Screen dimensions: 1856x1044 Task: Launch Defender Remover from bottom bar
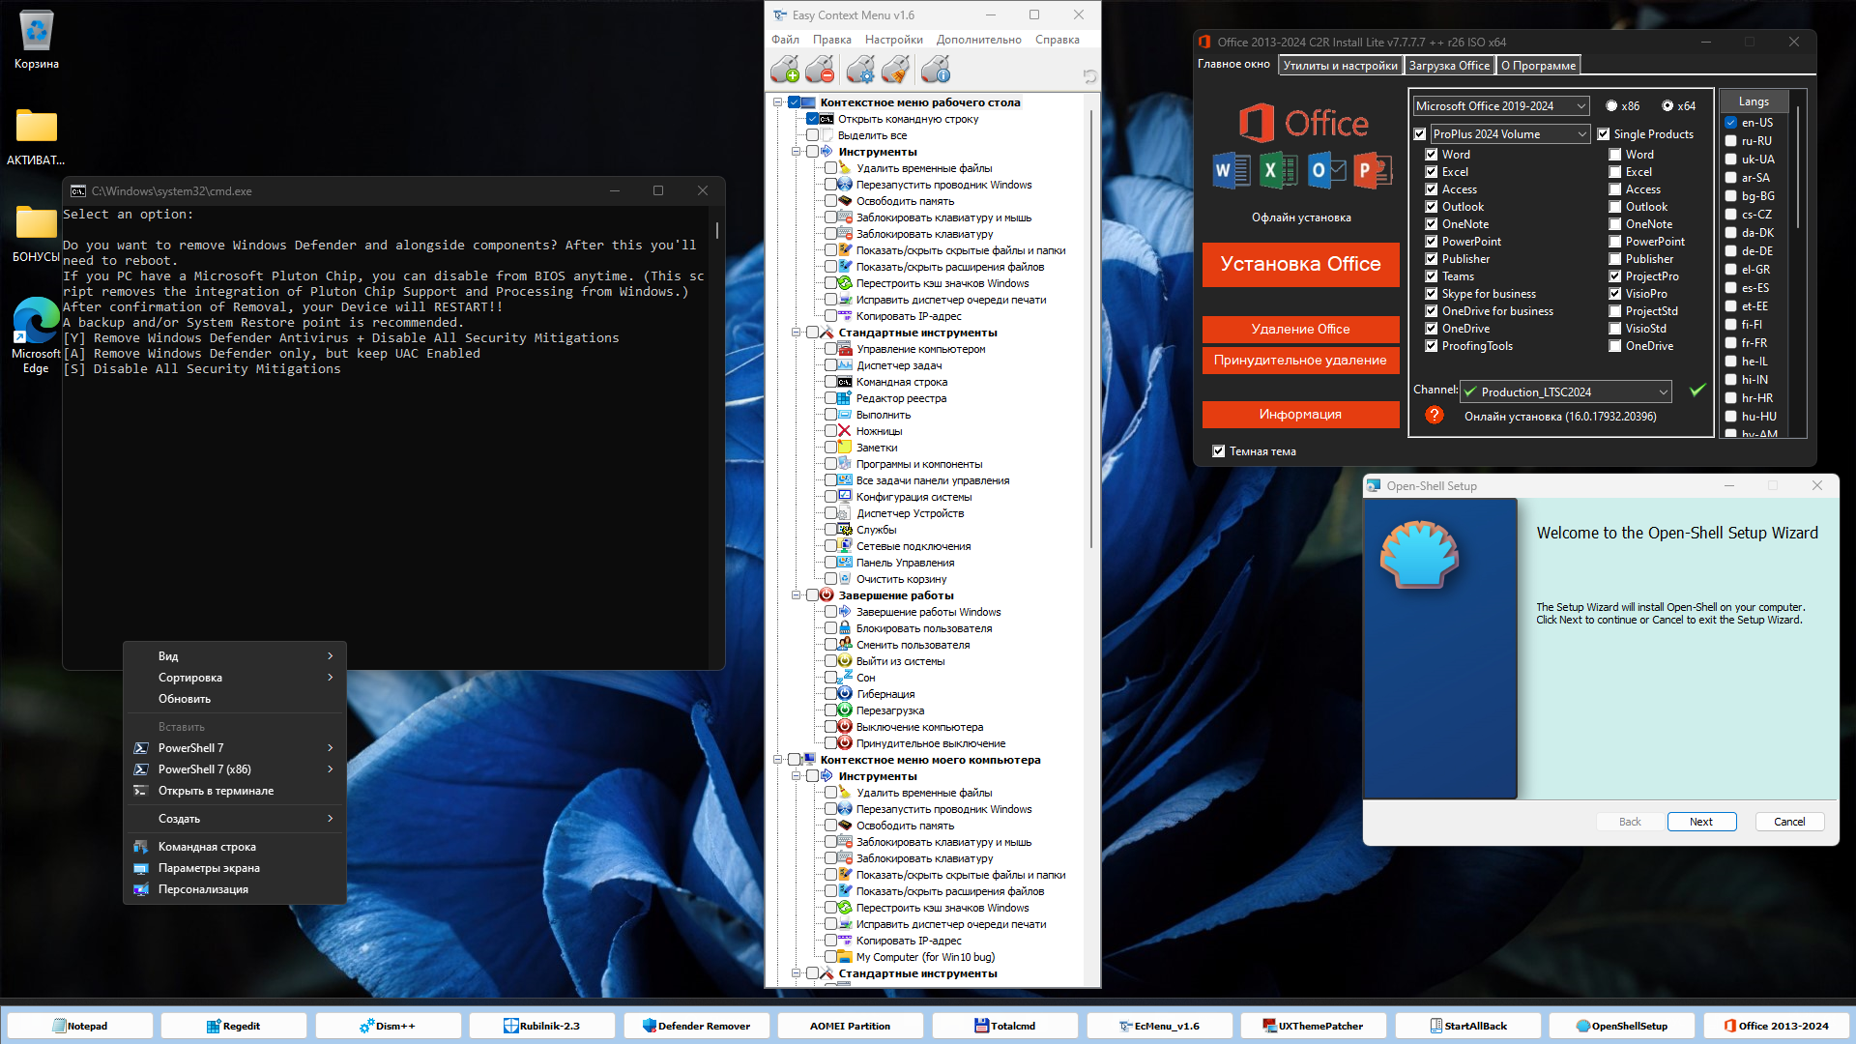point(697,1026)
